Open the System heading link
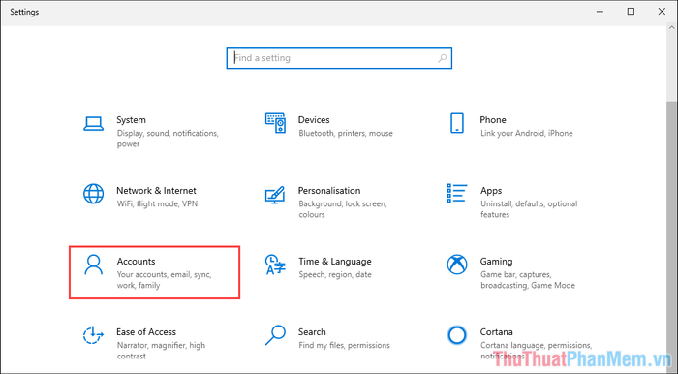This screenshot has height=374, width=678. coord(131,120)
